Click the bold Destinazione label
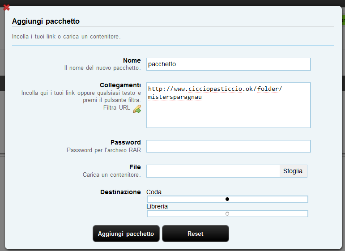The image size is (345, 251). 120,192
